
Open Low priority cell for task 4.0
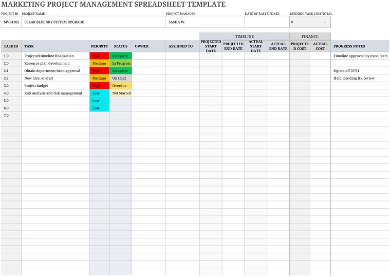click(100, 93)
